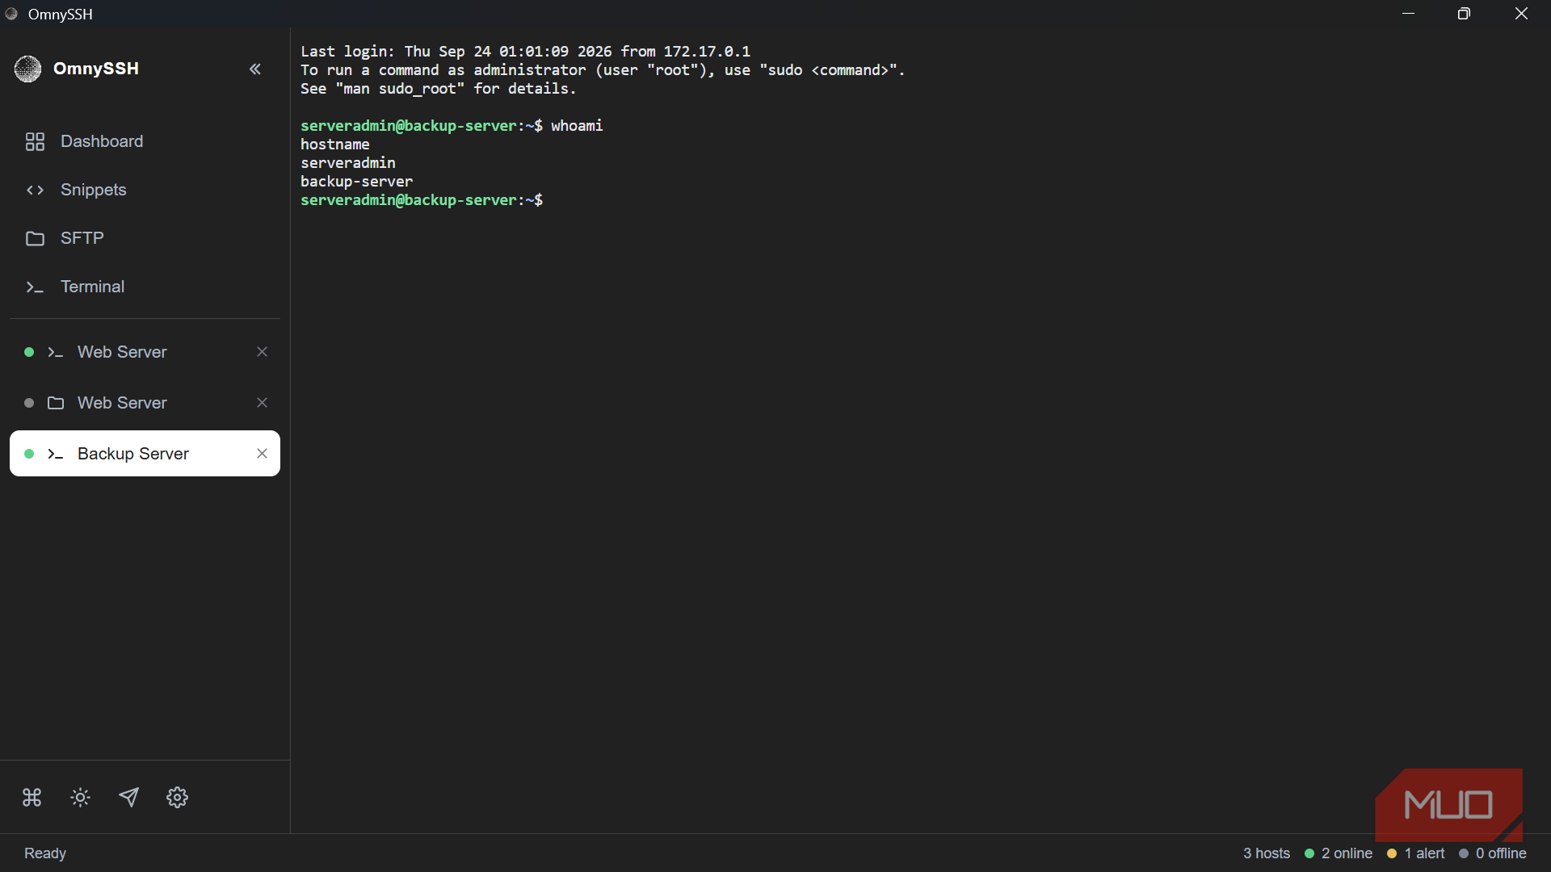Click the '1 alert' status indicator
The width and height of the screenshot is (1551, 872).
pyautogui.click(x=1415, y=853)
